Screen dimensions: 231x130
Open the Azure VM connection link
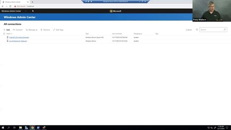click(x=19, y=38)
